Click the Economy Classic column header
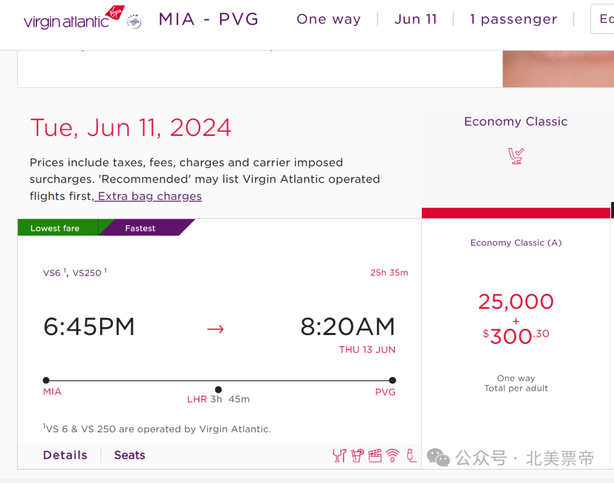 (x=516, y=121)
